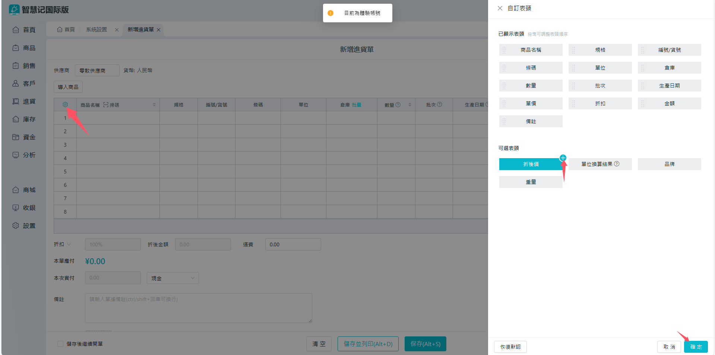Click the 確定 confirm button
715x355 pixels.
pos(696,347)
